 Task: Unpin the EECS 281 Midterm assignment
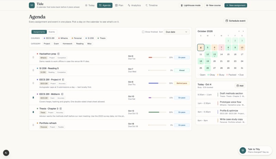pyautogui.click(x=33, y=97)
